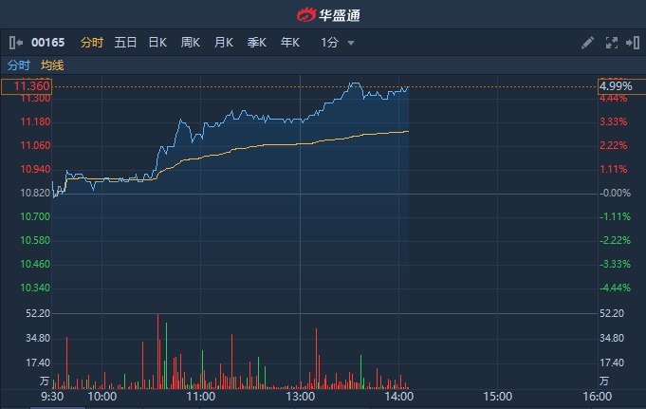646x409 pixels.
Task: Click the 13:00 time axis marker
Action: 300,397
